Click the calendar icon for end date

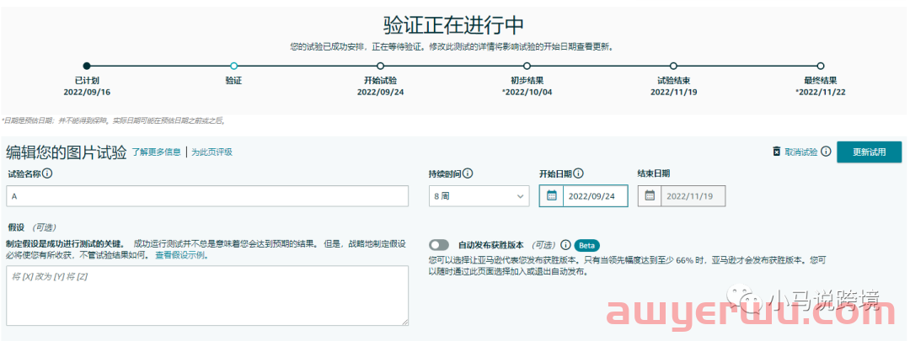coord(650,196)
